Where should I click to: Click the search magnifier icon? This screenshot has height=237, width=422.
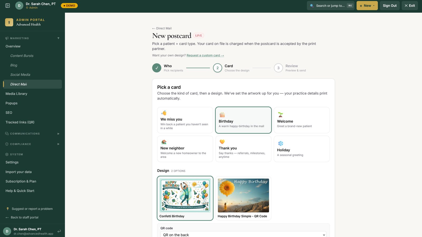(x=312, y=6)
